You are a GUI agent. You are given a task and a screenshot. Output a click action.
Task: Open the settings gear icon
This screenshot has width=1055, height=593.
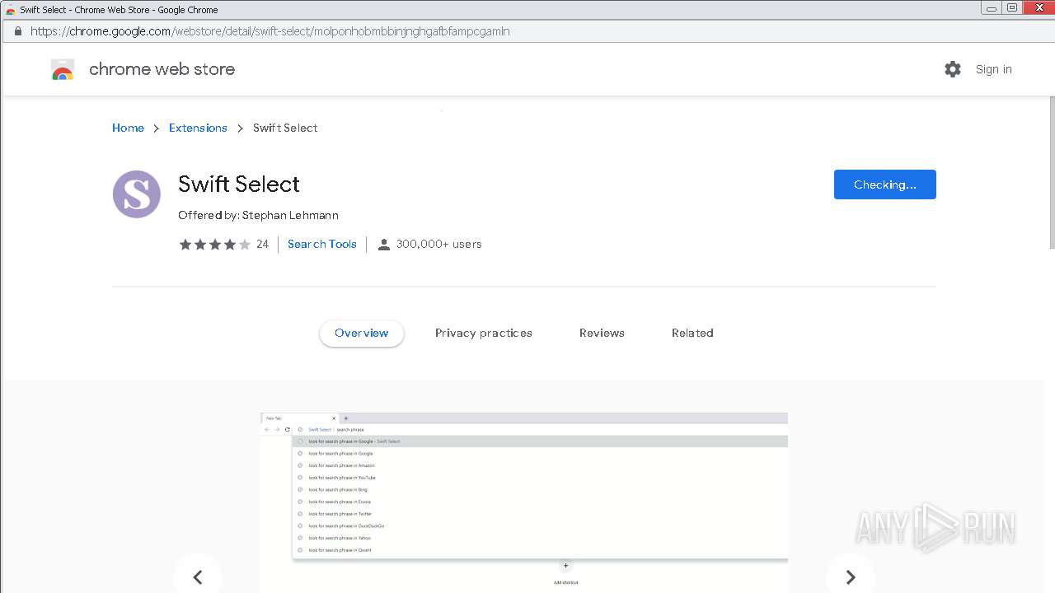click(x=953, y=69)
